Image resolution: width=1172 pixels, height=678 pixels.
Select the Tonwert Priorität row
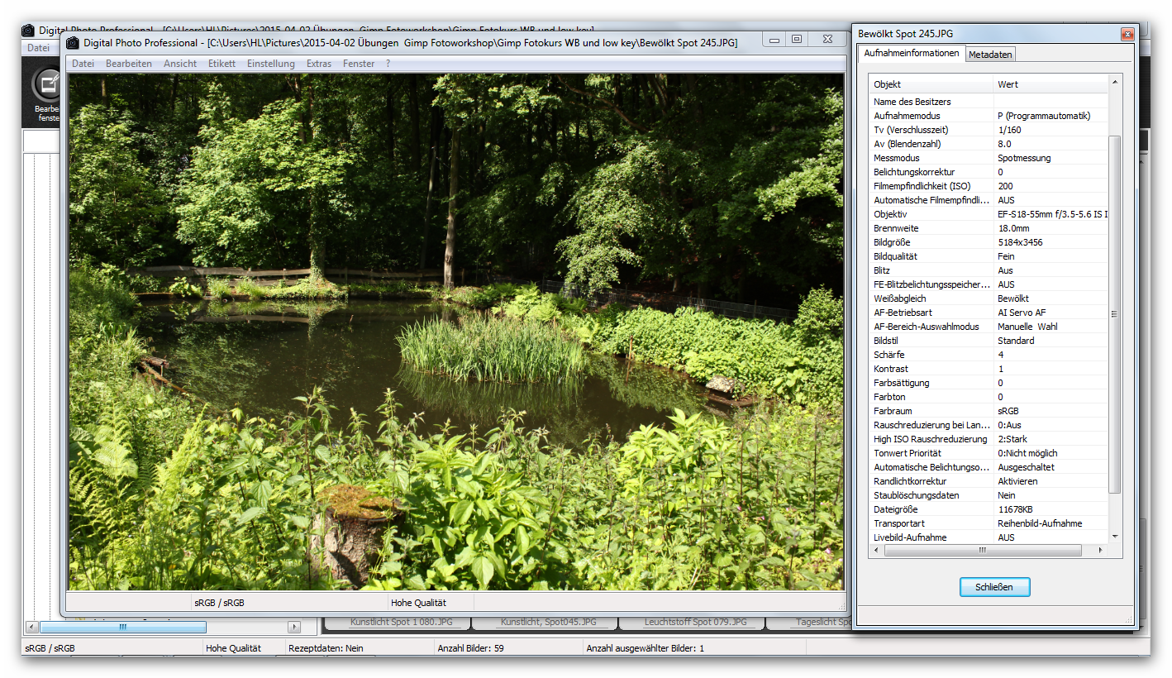tap(988, 453)
